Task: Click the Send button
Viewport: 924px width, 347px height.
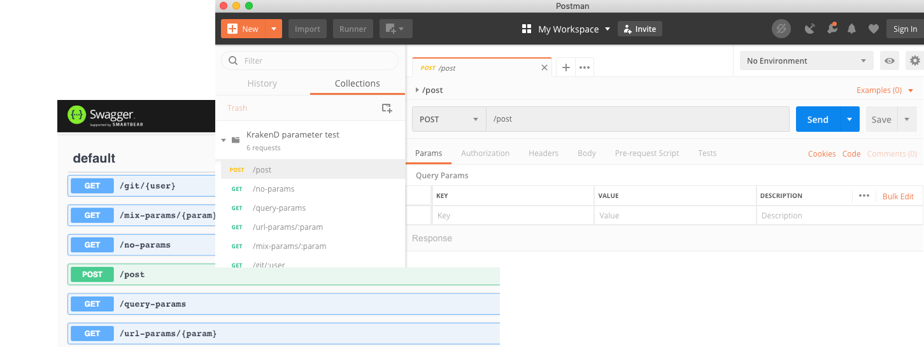Action: click(818, 119)
